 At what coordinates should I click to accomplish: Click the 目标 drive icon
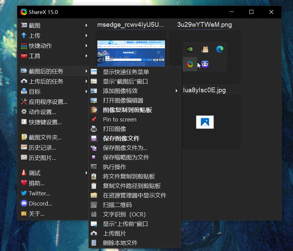(x=24, y=91)
